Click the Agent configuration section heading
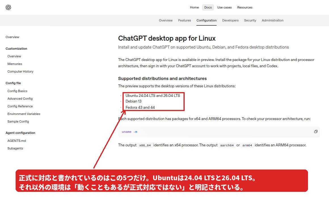 (x=20, y=133)
